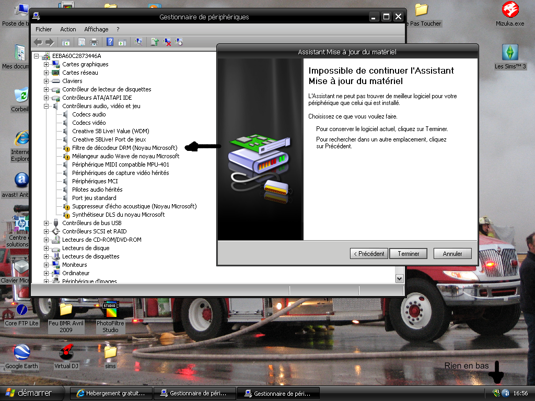Open the Virtual DJ desktop icon

(66, 352)
